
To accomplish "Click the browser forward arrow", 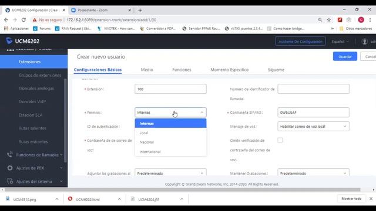I will 15,20.
